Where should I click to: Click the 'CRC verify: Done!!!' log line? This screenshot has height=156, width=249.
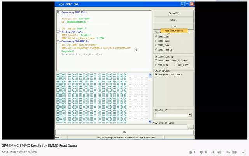click(74, 28)
